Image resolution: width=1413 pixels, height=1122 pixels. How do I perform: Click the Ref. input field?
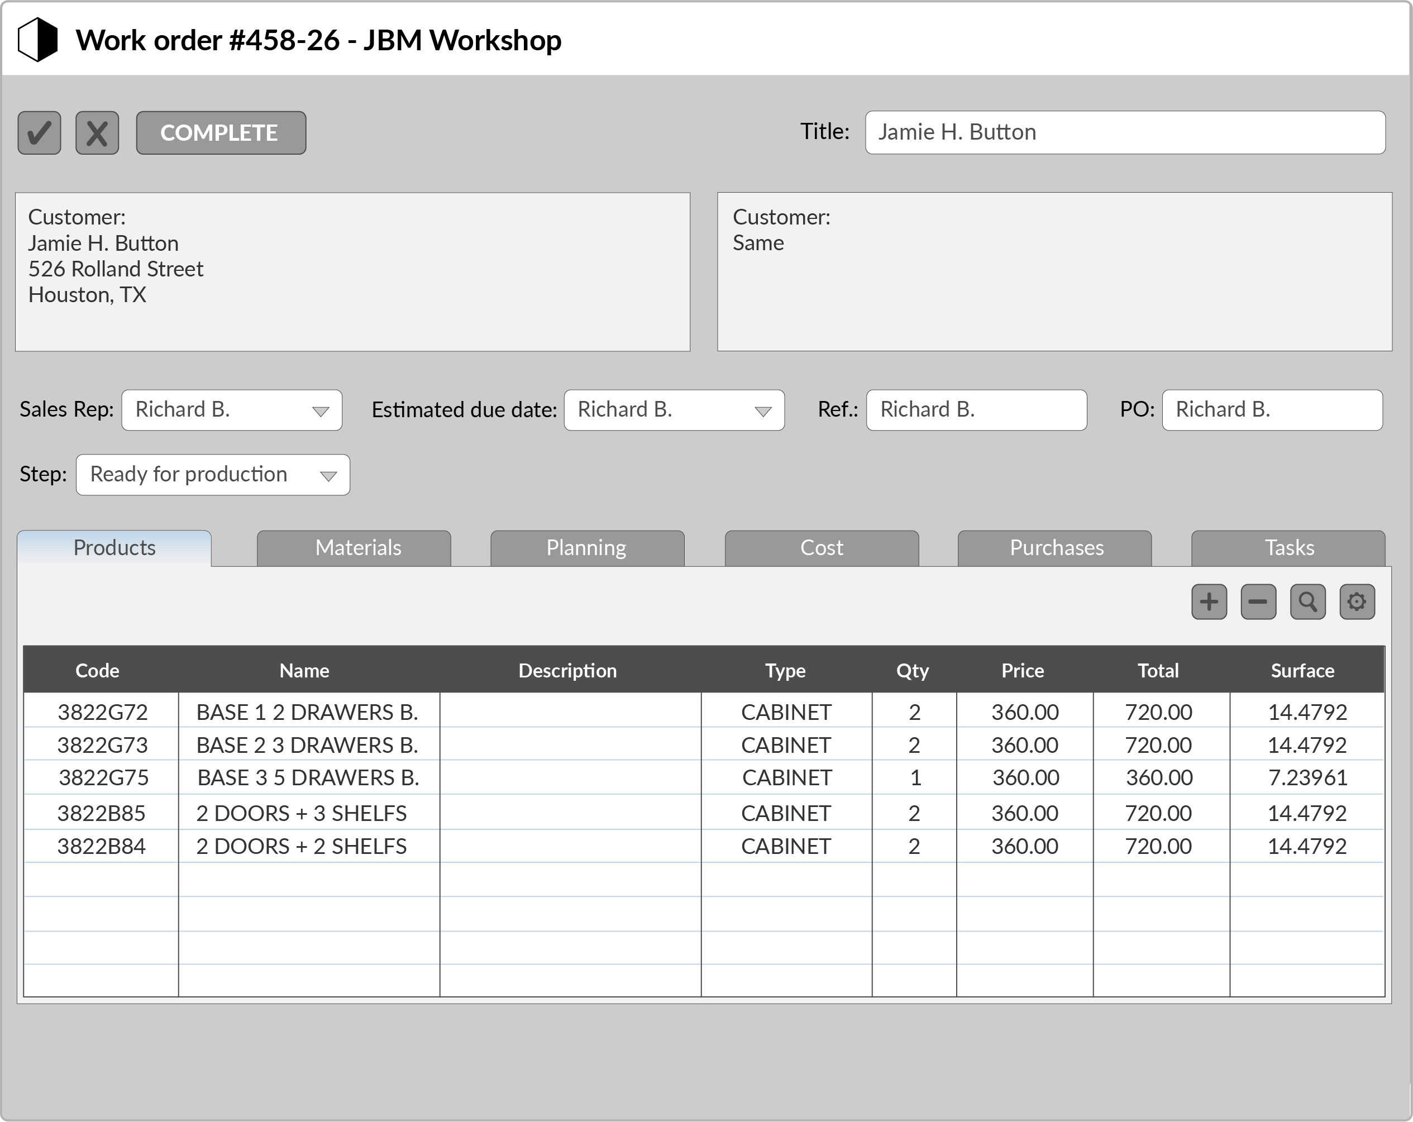976,410
